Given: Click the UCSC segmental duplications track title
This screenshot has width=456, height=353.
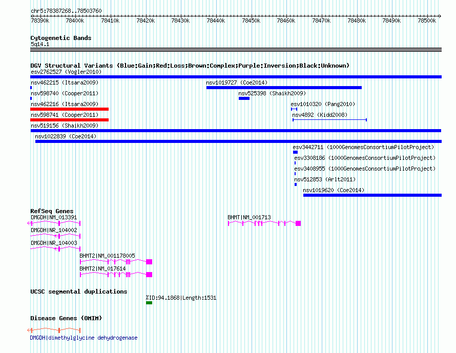Looking at the screenshot, I should [79, 292].
